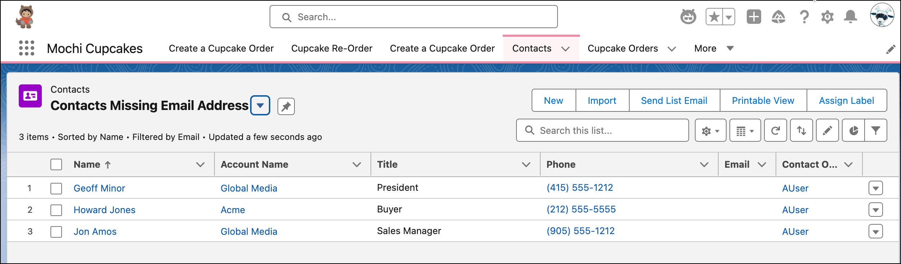Open Global Media account for Jon Amos
The width and height of the screenshot is (901, 264).
249,232
